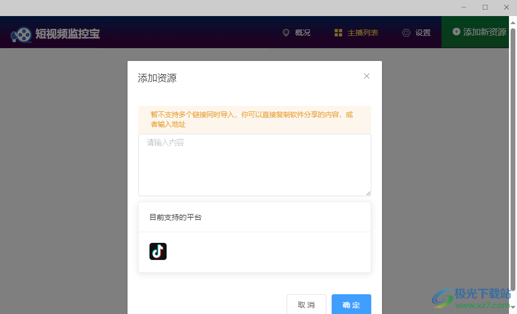The width and height of the screenshot is (517, 314).
Task: Click the 添加资源 dialog title
Action: click(x=158, y=78)
